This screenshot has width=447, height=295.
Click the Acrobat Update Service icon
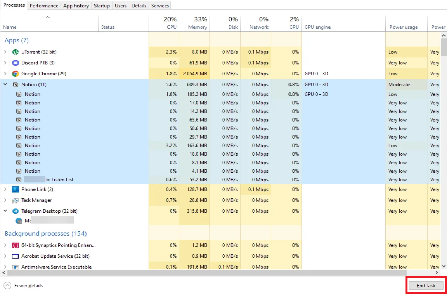coord(16,256)
